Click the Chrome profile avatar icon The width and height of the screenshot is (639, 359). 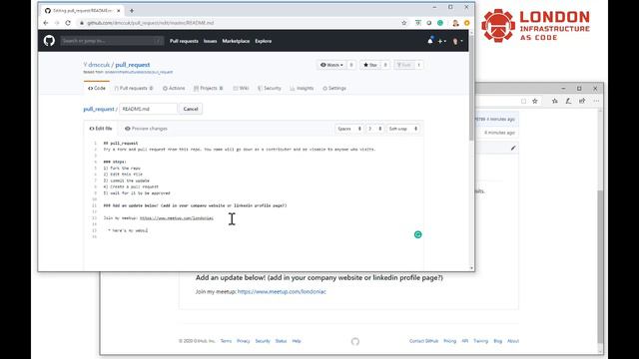[455, 23]
